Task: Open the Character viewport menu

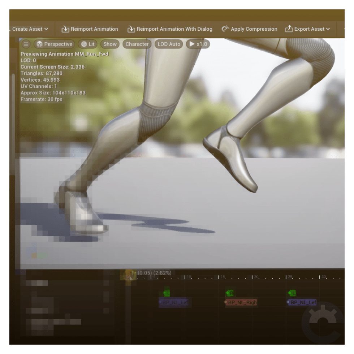Action: tap(137, 44)
